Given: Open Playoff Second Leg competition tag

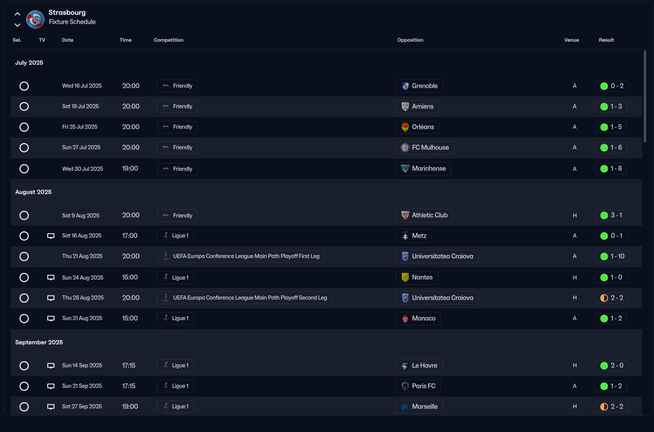Looking at the screenshot, I should [x=245, y=298].
